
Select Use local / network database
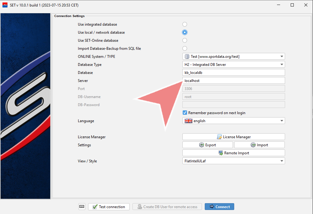(x=185, y=32)
